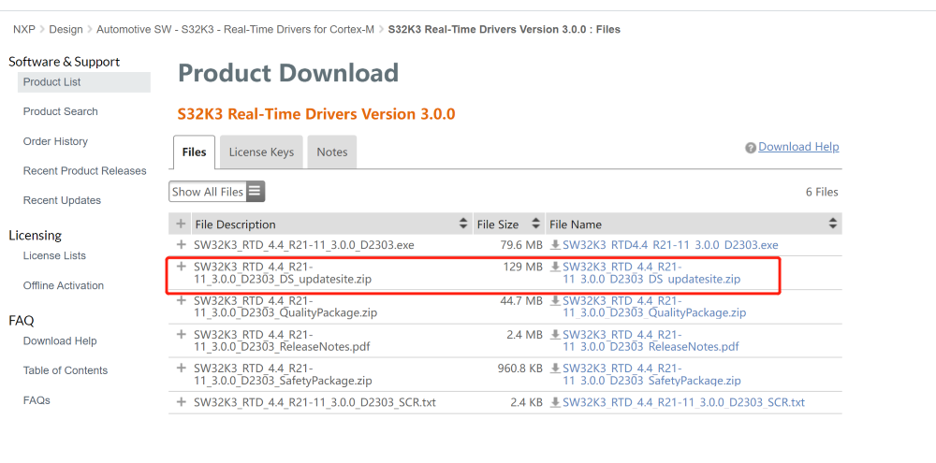Image resolution: width=936 pixels, height=463 pixels.
Task: Click the 79.6 MB file size cell
Action: 521,245
